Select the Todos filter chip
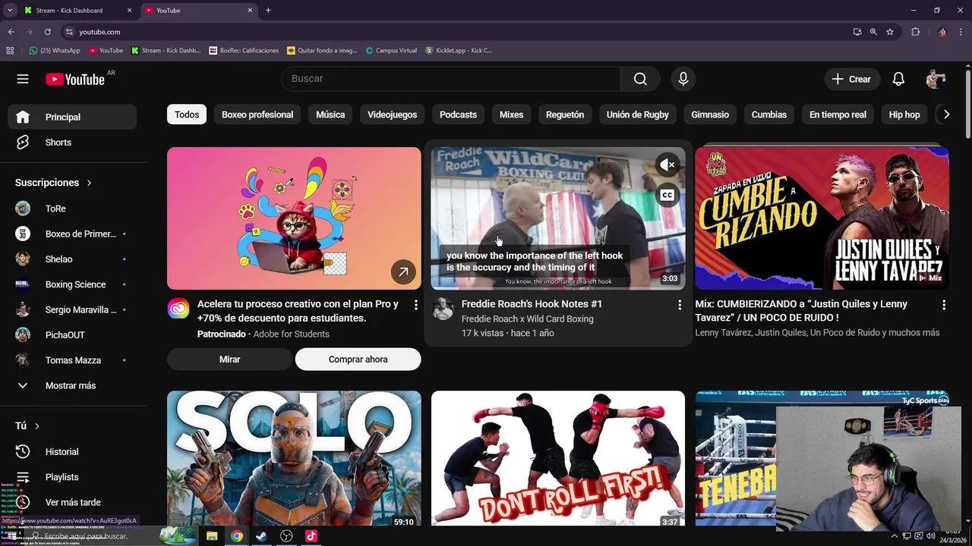The width and height of the screenshot is (972, 546). (187, 115)
